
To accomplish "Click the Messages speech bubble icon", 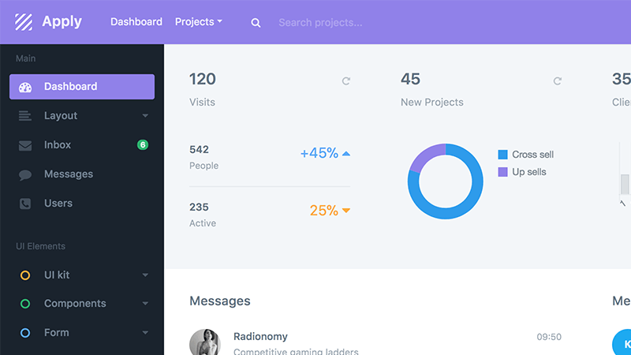I will (25, 174).
